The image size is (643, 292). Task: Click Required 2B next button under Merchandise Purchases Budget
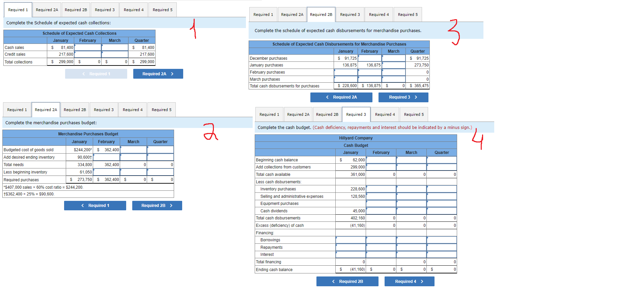(157, 206)
